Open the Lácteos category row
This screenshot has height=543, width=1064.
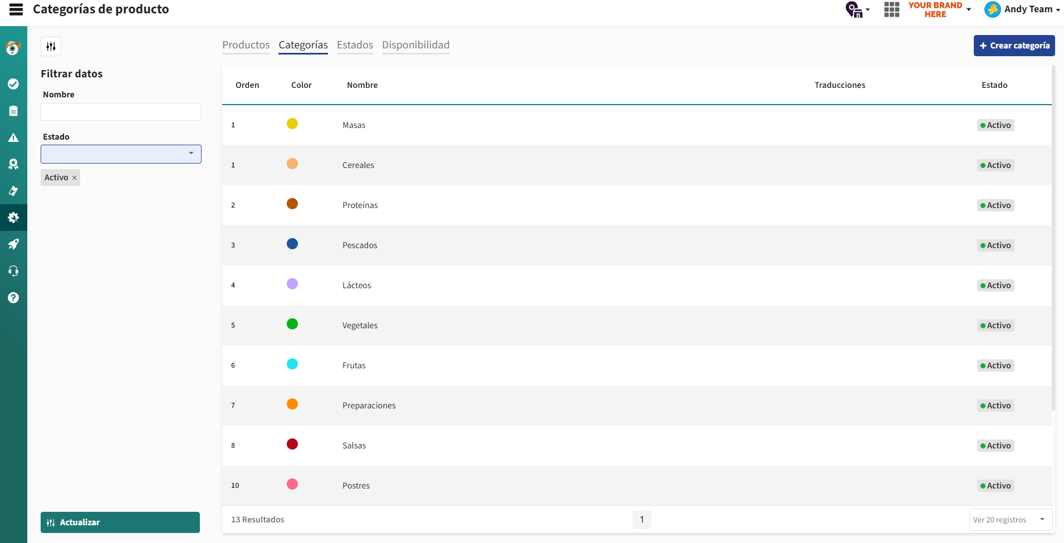pos(636,285)
